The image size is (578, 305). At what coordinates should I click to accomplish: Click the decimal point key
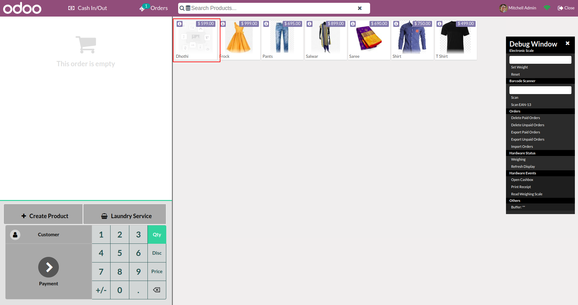pyautogui.click(x=138, y=290)
